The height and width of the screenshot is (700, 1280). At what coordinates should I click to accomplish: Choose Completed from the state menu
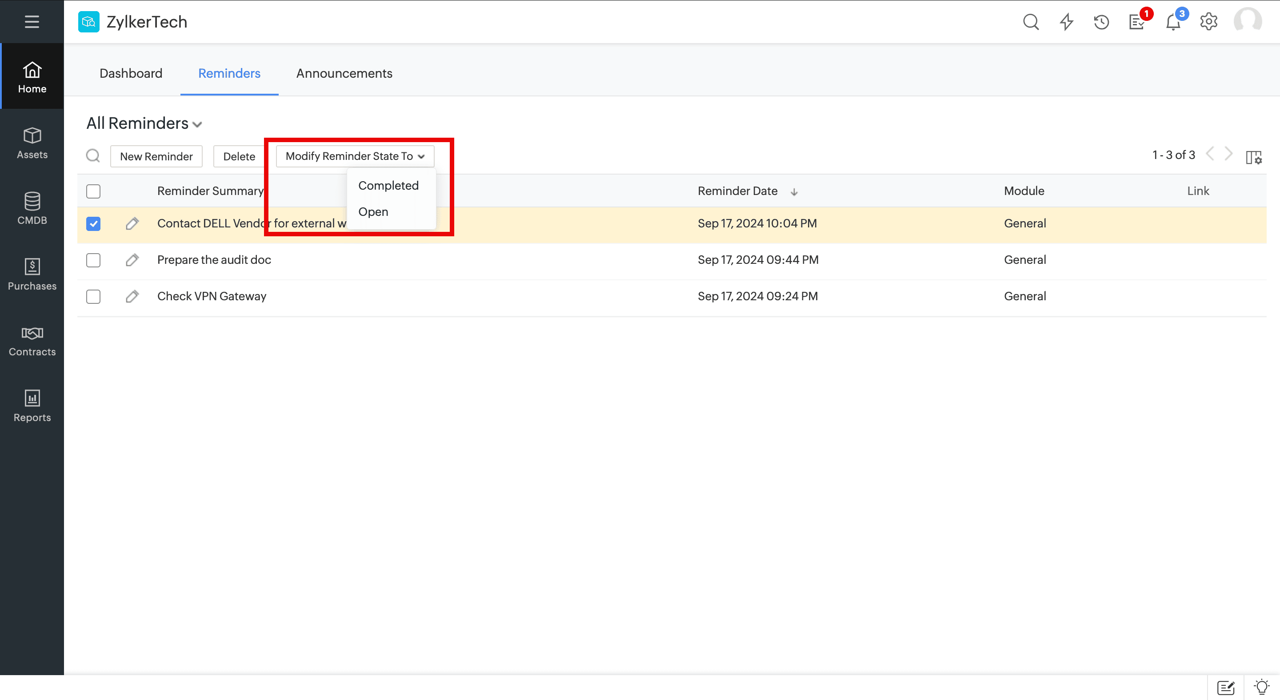point(388,186)
